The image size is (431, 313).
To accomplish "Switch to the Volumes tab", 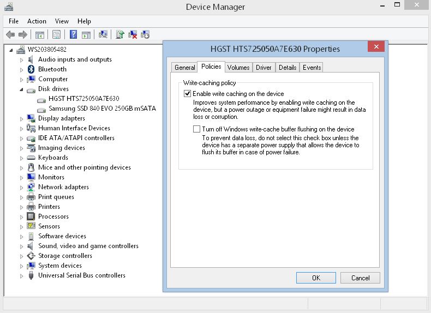I will click(x=238, y=67).
